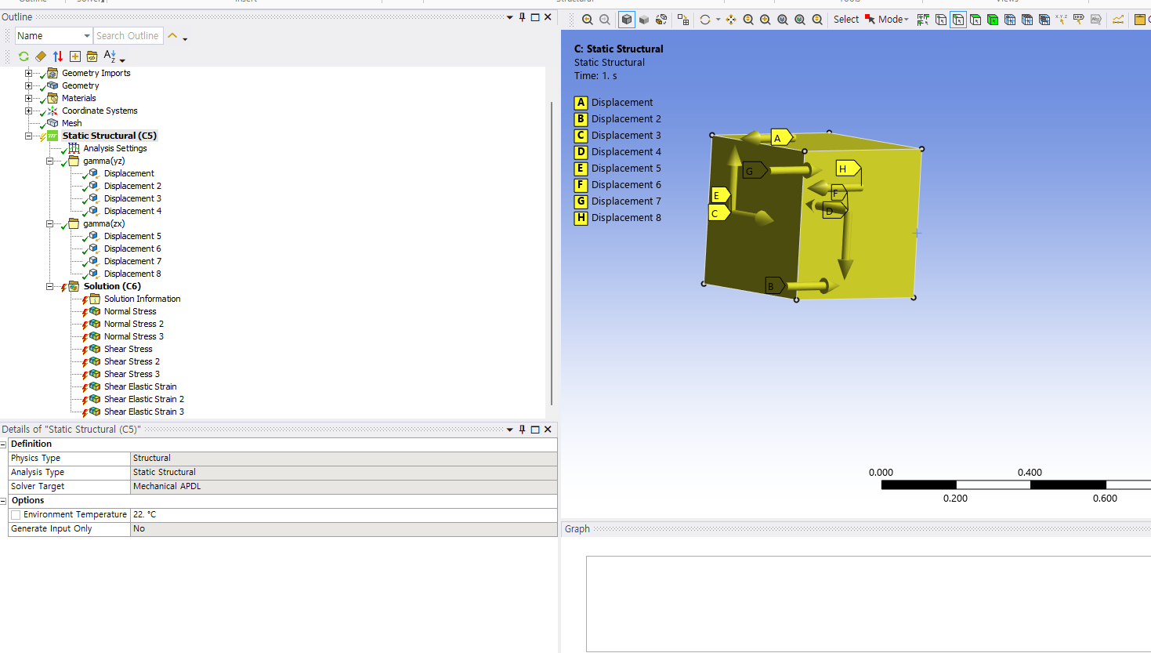
Task: Click the first zoom icon after Pan
Action: [748, 20]
